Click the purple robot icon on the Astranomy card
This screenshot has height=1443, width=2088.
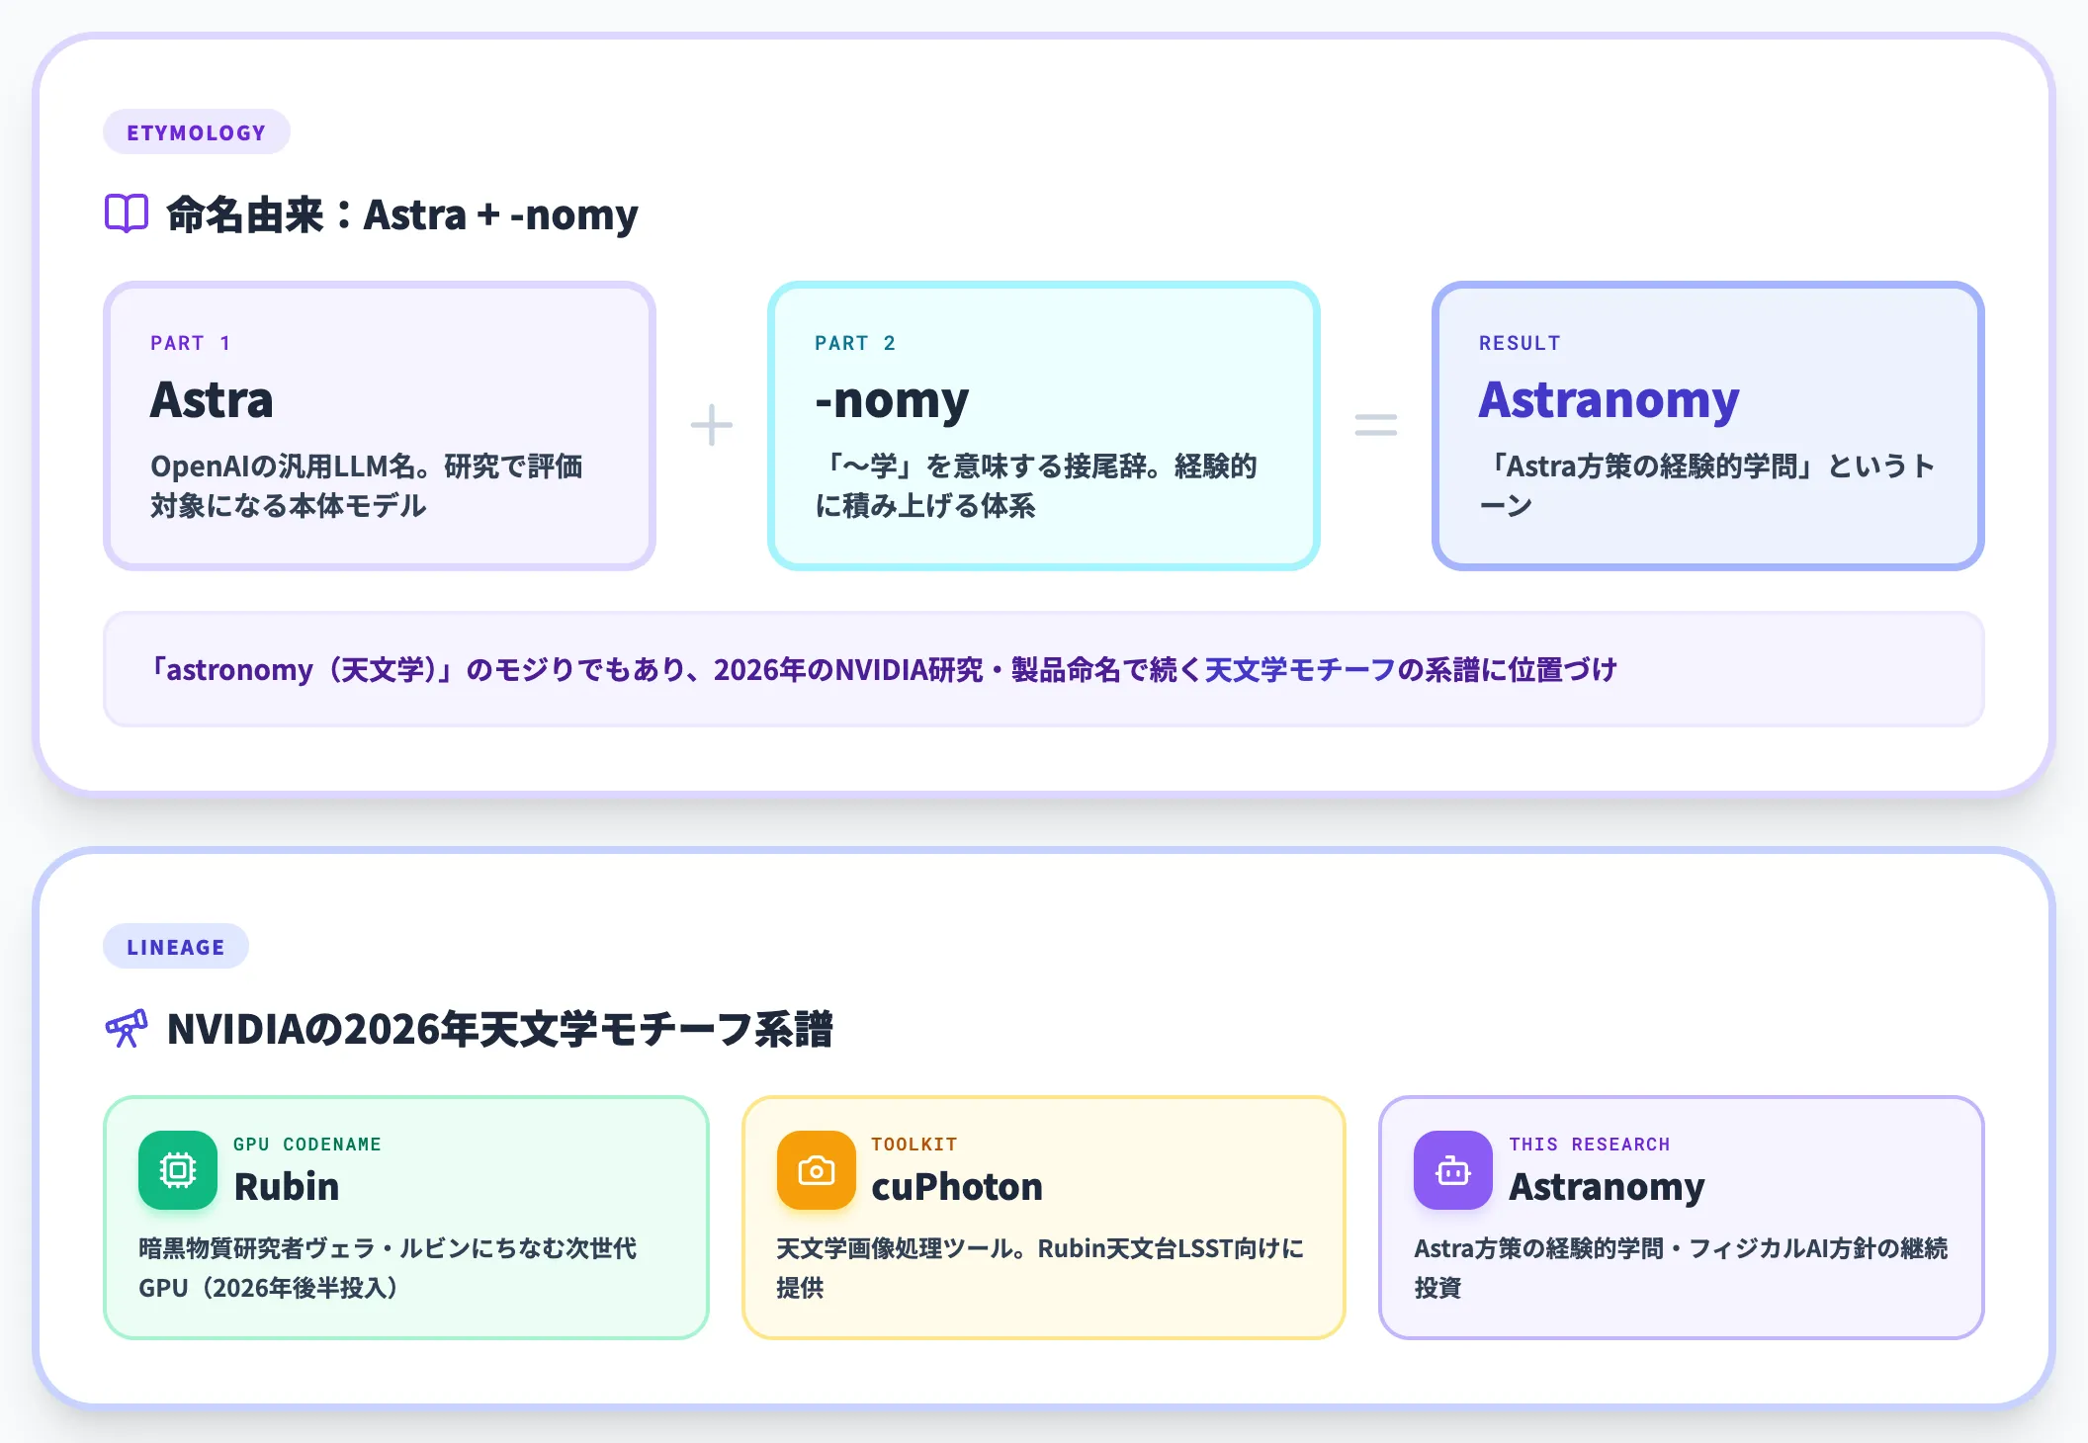pyautogui.click(x=1453, y=1170)
